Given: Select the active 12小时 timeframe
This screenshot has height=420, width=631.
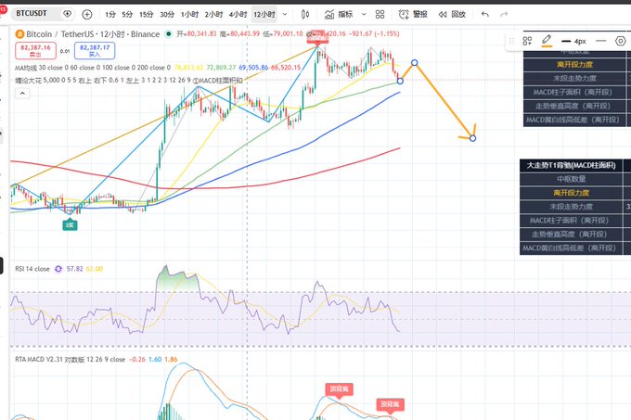Looking at the screenshot, I should (264, 15).
